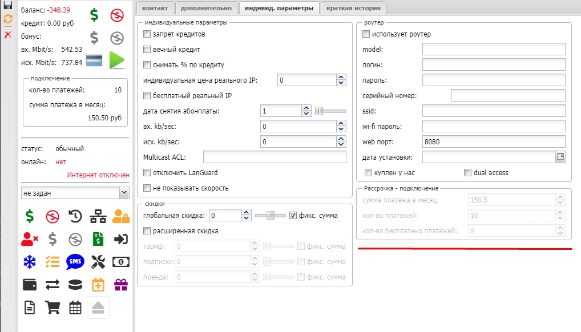Click the blue credit card icon
This screenshot has height=332, width=581.
(94, 60)
